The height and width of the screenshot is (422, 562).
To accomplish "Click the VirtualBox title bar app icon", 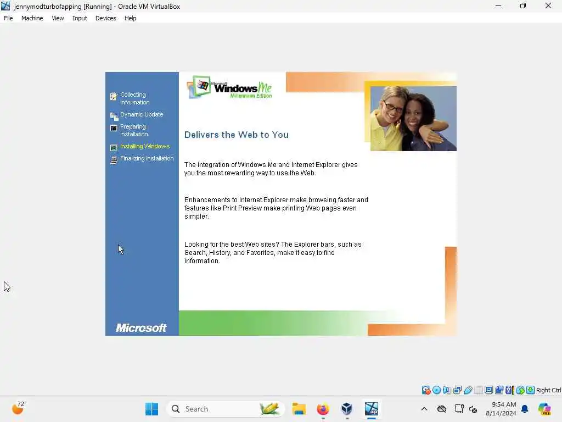I will pyautogui.click(x=5, y=6).
